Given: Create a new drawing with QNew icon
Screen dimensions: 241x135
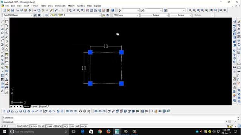Looking at the screenshot, I should 4,10.
